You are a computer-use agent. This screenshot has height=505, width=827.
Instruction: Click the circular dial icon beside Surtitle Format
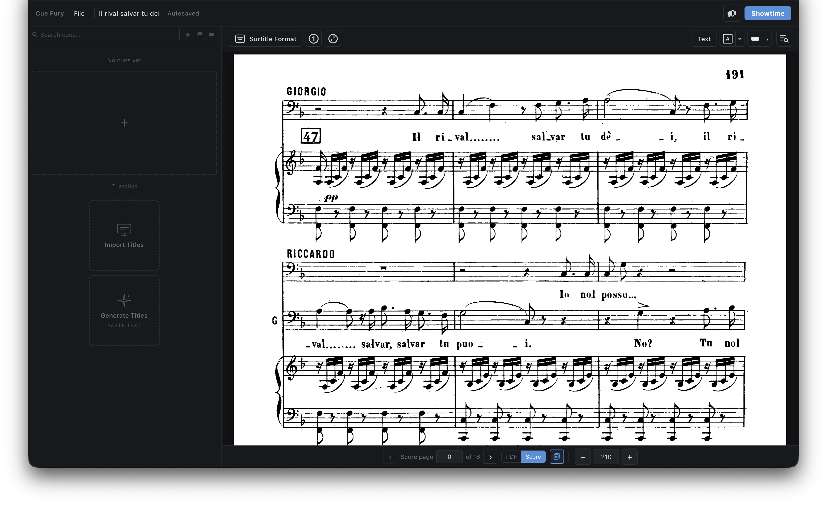point(333,39)
